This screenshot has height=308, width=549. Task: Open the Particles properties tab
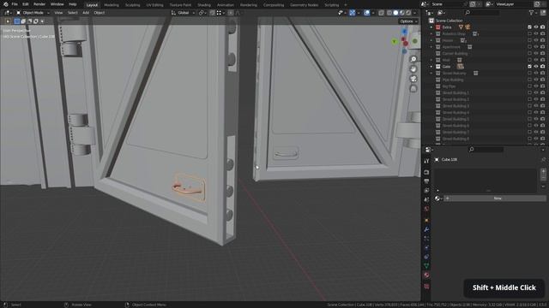426,239
